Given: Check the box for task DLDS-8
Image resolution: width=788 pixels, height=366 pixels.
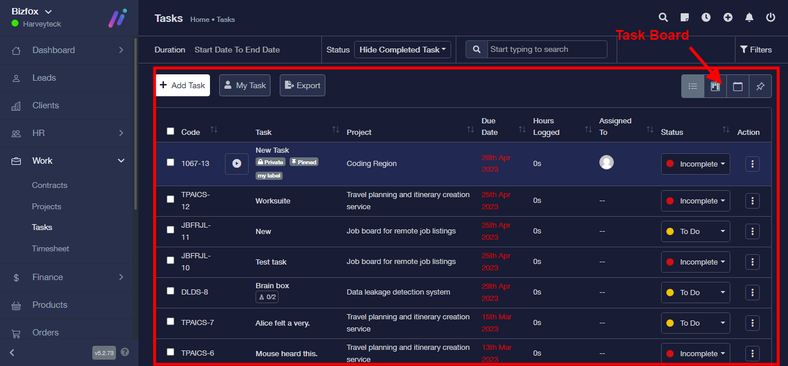Looking at the screenshot, I should coord(170,291).
